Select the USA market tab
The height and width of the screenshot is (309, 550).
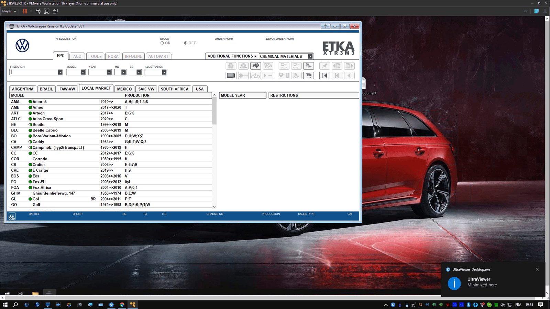coord(200,89)
